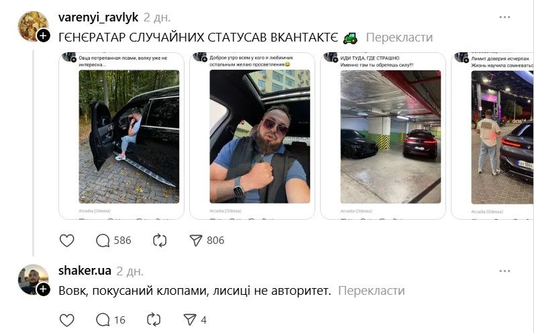
Task: Open more options menu for shaker.ua reply
Action: (504, 271)
